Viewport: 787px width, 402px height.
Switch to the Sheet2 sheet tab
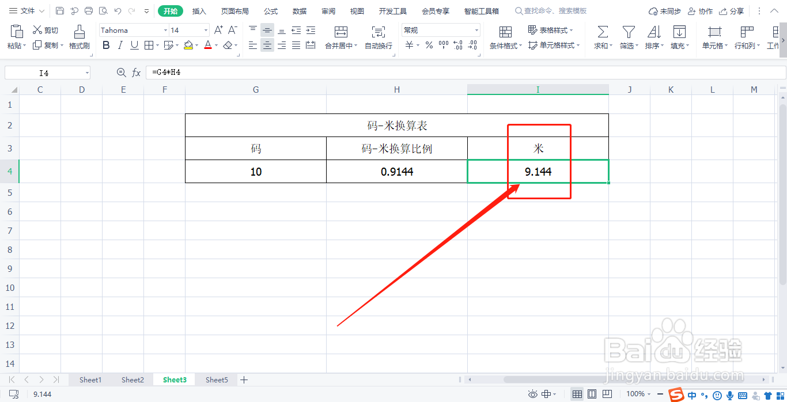point(133,380)
